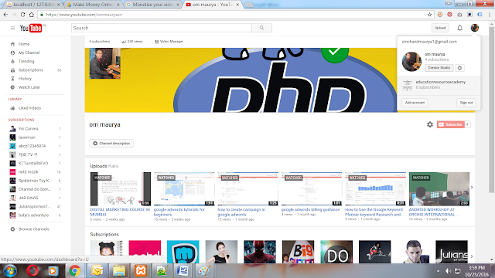
Task: Click the Sign out button
Action: point(466,103)
